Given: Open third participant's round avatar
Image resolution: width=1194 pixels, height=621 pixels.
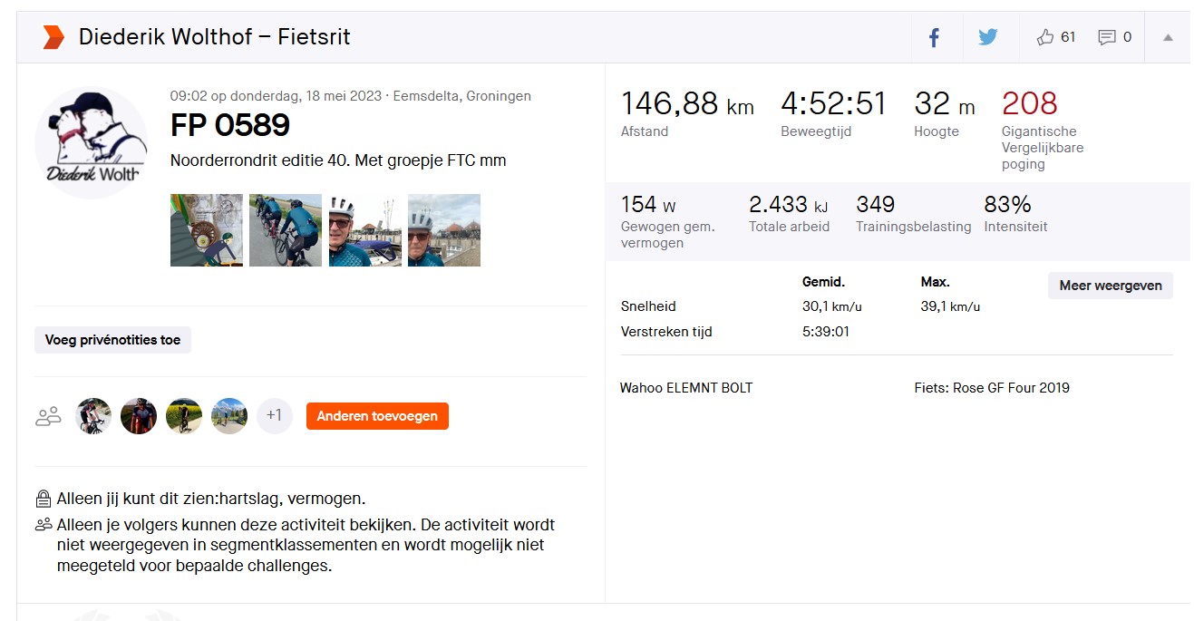Looking at the screenshot, I should (x=184, y=416).
